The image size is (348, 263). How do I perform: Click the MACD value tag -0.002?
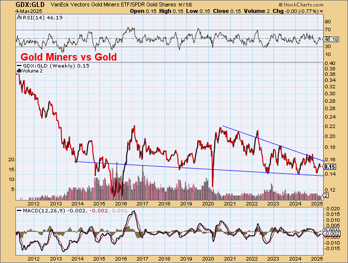pos(332,234)
